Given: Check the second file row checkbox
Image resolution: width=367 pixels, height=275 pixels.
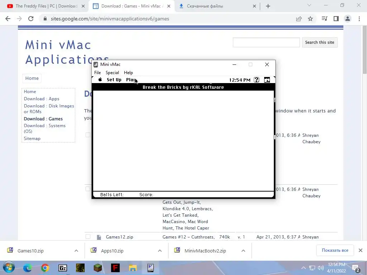Looking at the screenshot, I should tap(88, 189).
